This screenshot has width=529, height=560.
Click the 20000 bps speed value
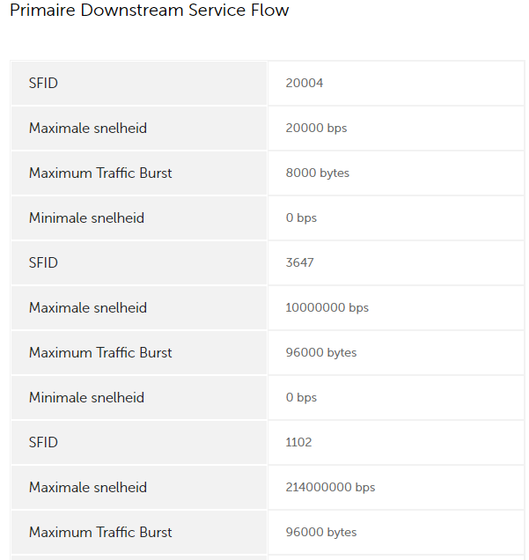click(x=316, y=129)
